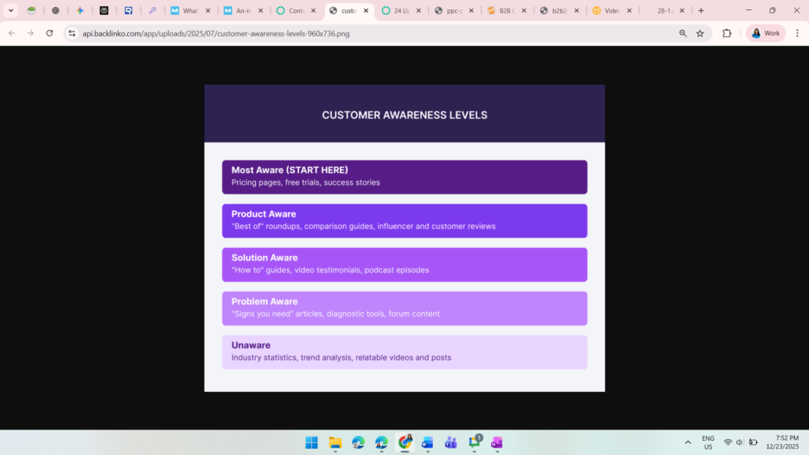Open the tab search chevron at top left
Screen dimensions: 809x455
[11, 10]
